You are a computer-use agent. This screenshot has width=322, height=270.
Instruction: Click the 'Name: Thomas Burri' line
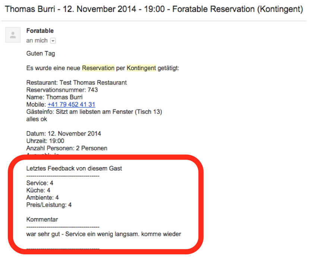[54, 97]
